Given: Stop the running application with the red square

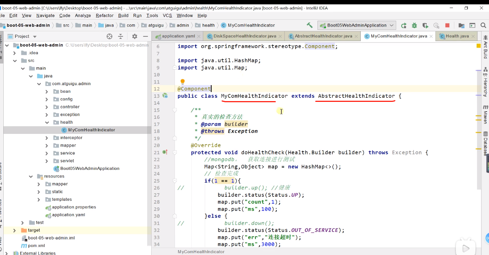Looking at the screenshot, I should [x=447, y=25].
